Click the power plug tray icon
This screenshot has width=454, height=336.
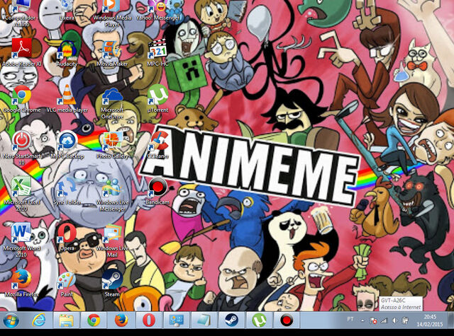point(405,320)
